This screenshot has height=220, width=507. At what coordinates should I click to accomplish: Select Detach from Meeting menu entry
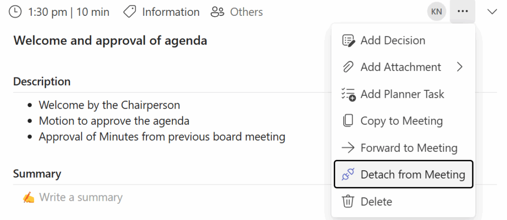point(412,174)
